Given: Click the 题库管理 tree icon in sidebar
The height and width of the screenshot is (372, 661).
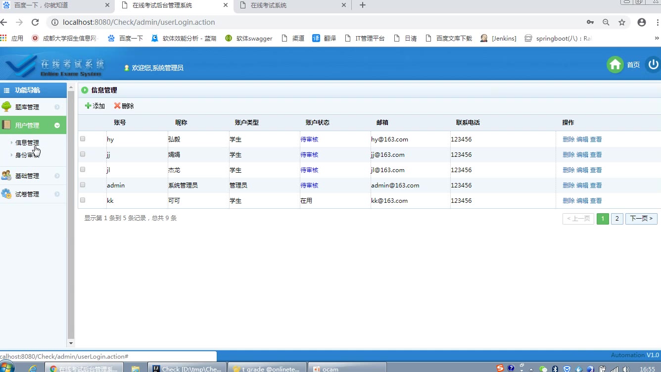Looking at the screenshot, I should [7, 107].
